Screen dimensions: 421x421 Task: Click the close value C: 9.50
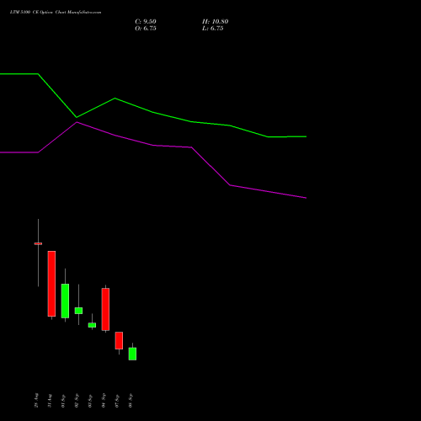tap(146, 22)
